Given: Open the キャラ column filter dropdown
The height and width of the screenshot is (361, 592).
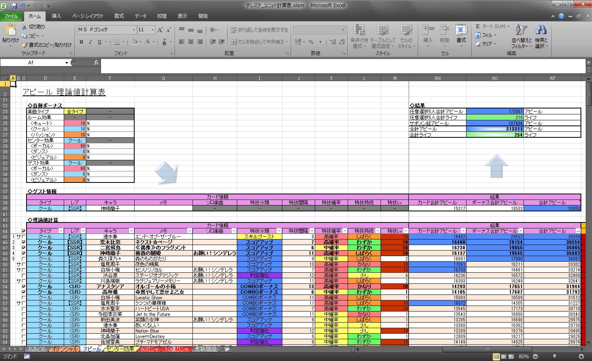Looking at the screenshot, I should pyautogui.click(x=131, y=231).
